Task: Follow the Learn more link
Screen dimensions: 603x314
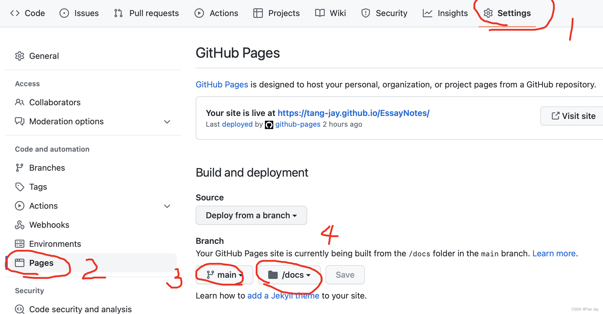Action: (x=554, y=253)
